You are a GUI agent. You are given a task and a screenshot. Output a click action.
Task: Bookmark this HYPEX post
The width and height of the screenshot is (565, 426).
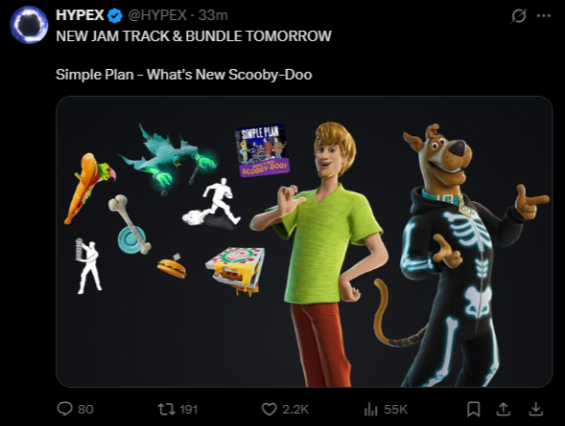click(474, 409)
